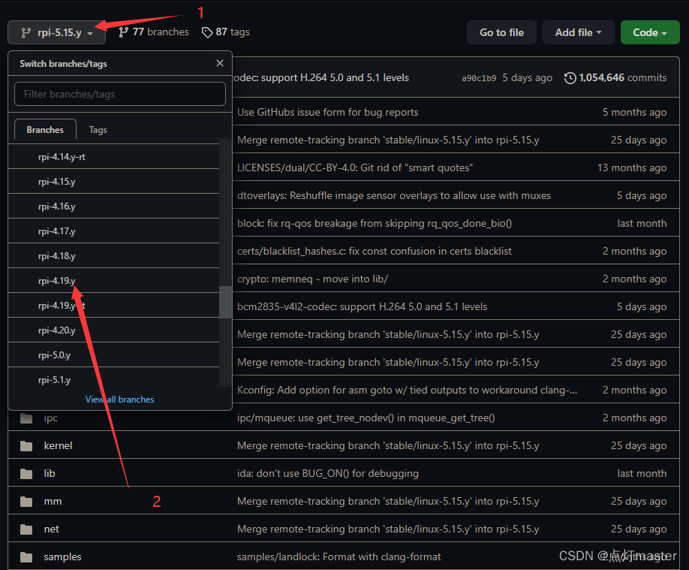689x570 pixels.
Task: Open commit 'Use GitHubs issue form for bug reports'
Action: click(x=328, y=112)
